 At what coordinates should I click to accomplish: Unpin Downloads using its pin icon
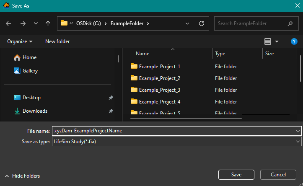(x=111, y=111)
